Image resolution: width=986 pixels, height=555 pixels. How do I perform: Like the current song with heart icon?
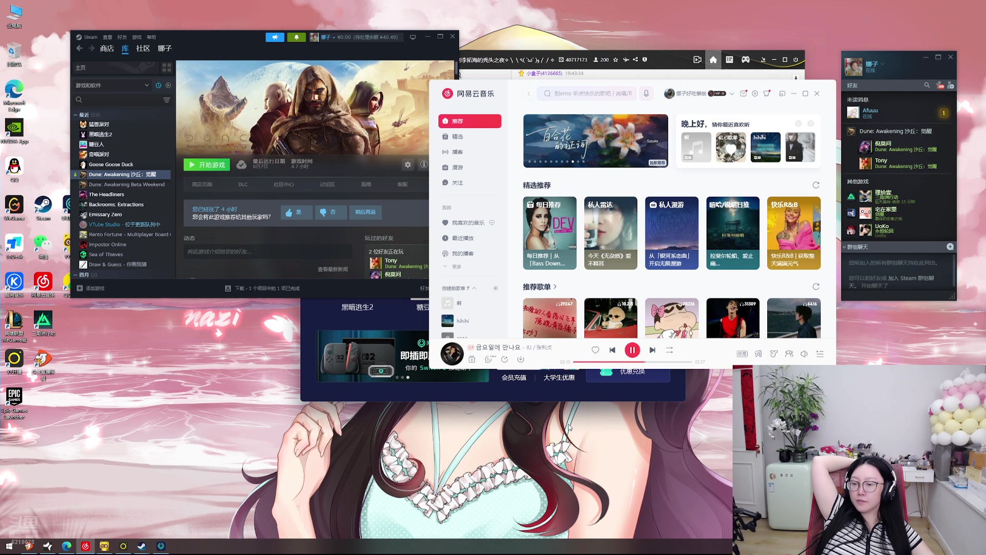[x=595, y=350]
